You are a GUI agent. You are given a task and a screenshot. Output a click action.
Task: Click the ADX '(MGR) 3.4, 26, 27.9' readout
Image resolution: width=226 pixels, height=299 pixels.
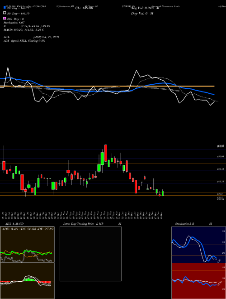pos(46,37)
